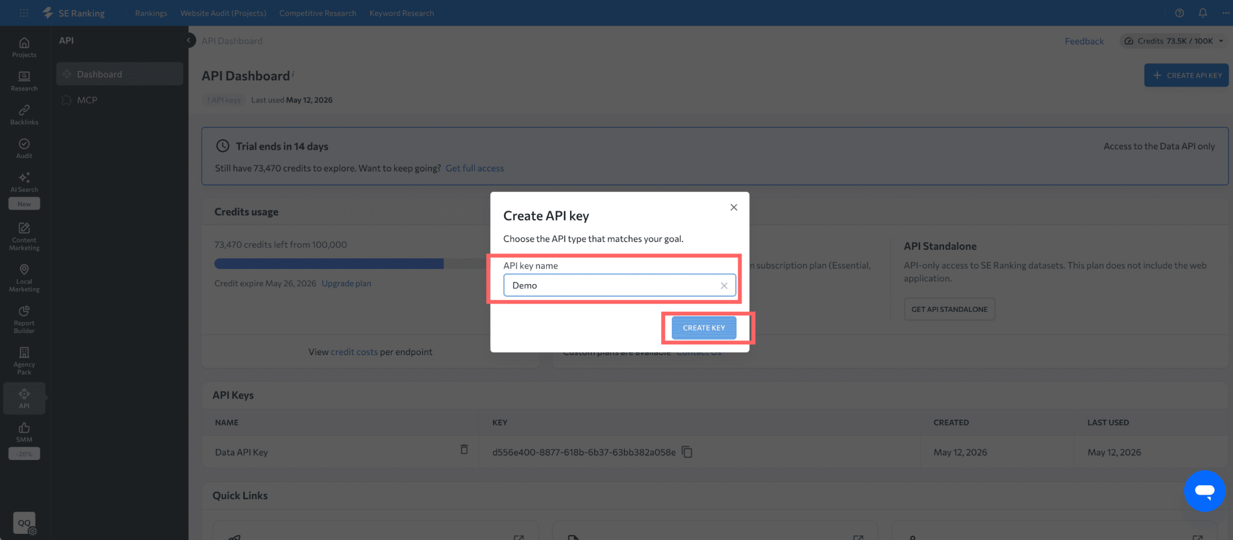Open the Upgrade plan link
Screen dimensions: 1233x540
click(346, 284)
